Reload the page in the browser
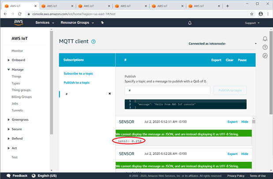Viewport: 273px width, 179px height. click(x=20, y=14)
